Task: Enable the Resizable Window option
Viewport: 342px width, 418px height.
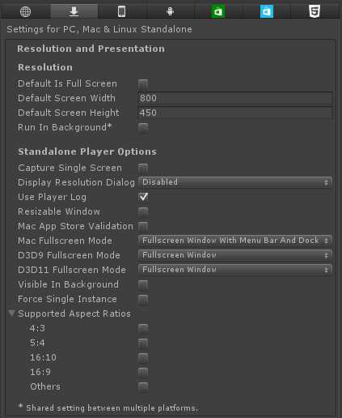Action: (143, 211)
